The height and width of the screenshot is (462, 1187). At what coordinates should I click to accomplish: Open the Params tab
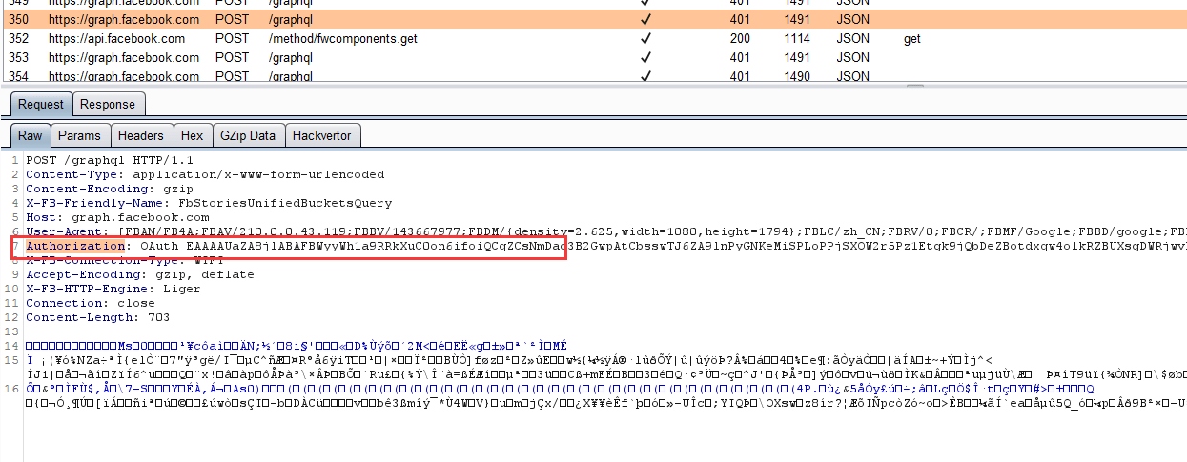[x=79, y=136]
